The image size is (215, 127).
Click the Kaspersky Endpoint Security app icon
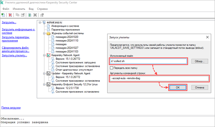point(49,84)
